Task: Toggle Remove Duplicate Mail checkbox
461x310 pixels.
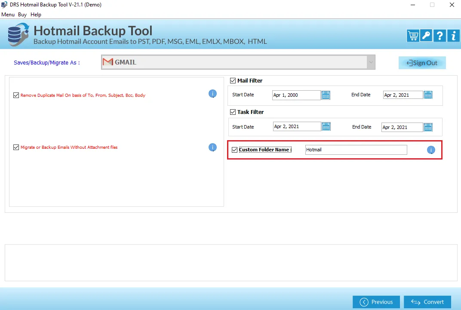Action: (x=16, y=95)
